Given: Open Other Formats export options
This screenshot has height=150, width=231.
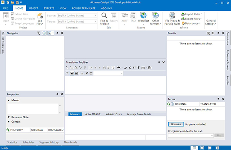Looking at the screenshot, I should [x=156, y=19].
